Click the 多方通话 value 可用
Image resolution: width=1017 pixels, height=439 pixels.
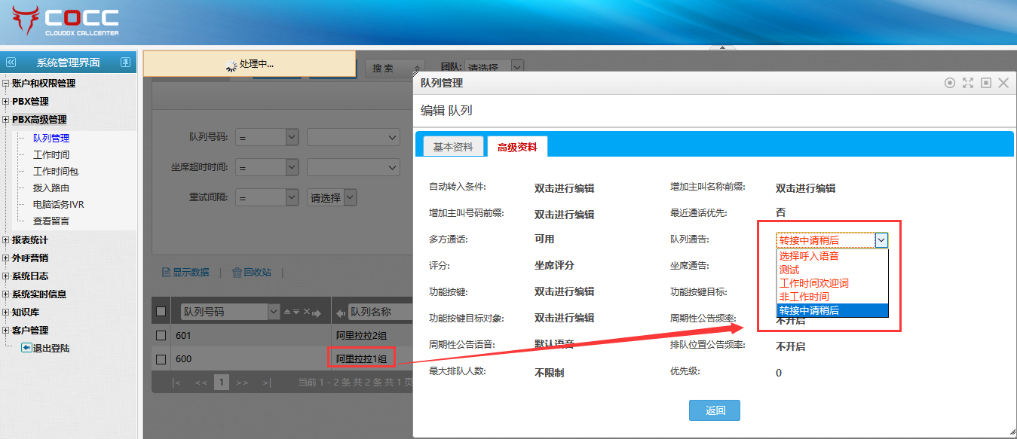tap(544, 239)
